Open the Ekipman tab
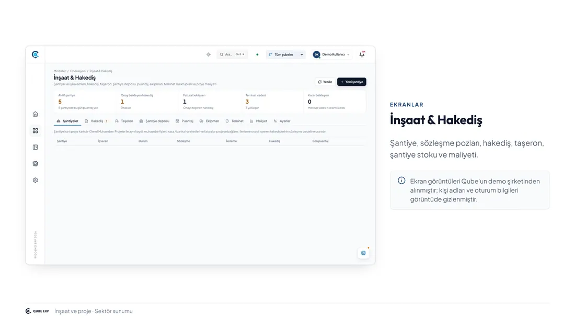The width and height of the screenshot is (575, 324). (x=210, y=121)
